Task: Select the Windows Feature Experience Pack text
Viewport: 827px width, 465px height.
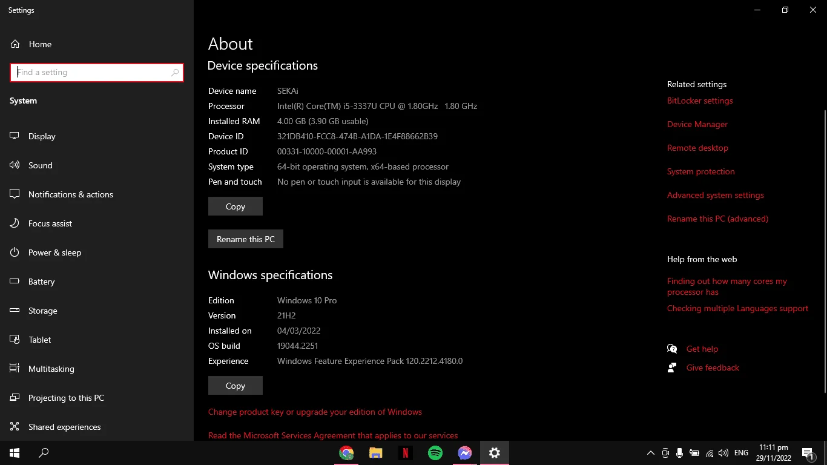Action: tap(370, 361)
